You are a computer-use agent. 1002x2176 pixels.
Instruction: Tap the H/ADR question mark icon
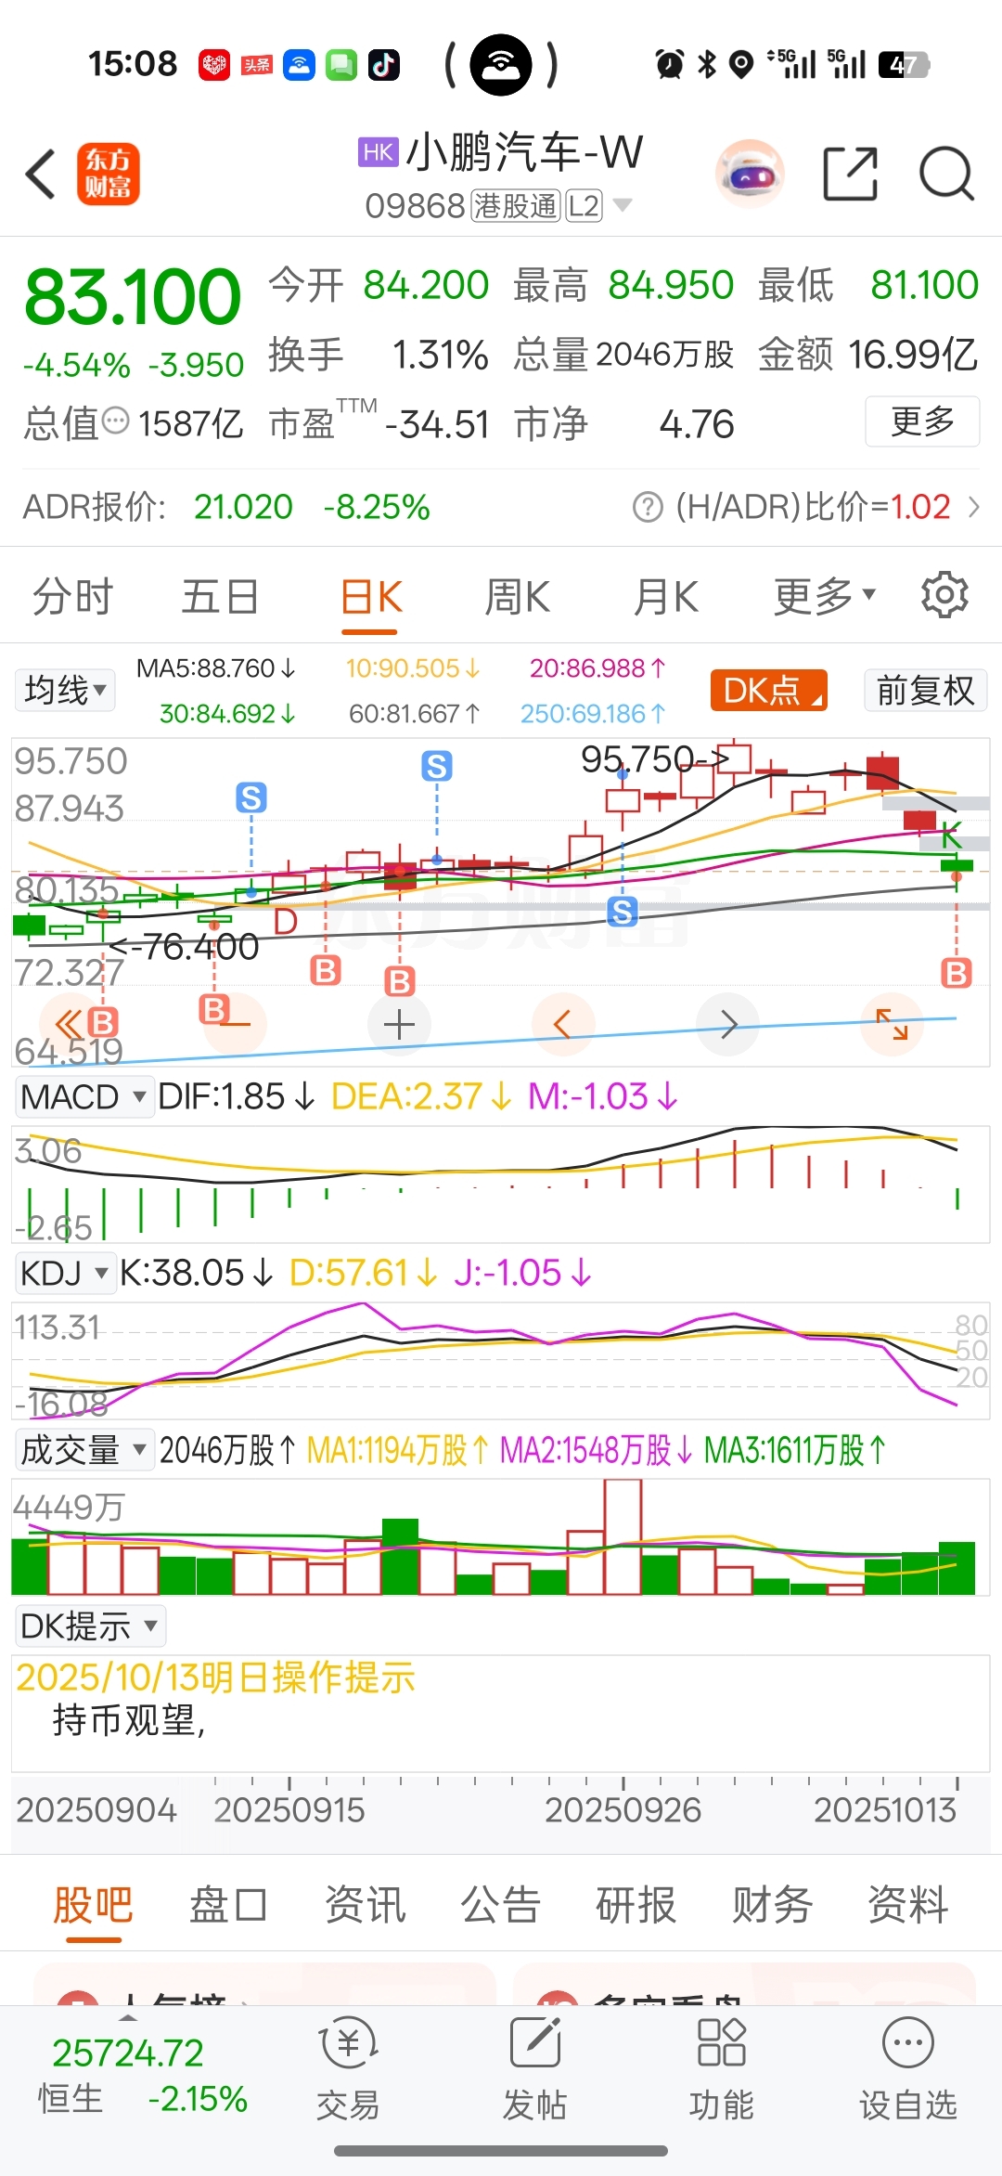pos(648,507)
